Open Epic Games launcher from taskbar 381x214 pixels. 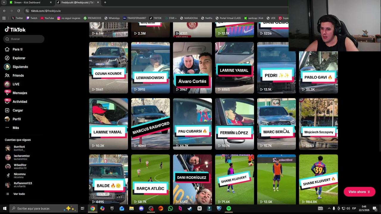(x=112, y=208)
